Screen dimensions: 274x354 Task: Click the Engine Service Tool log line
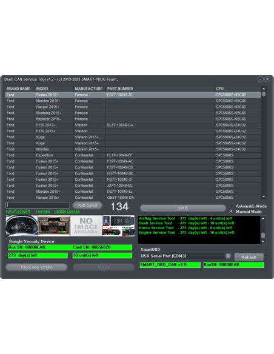187,233
